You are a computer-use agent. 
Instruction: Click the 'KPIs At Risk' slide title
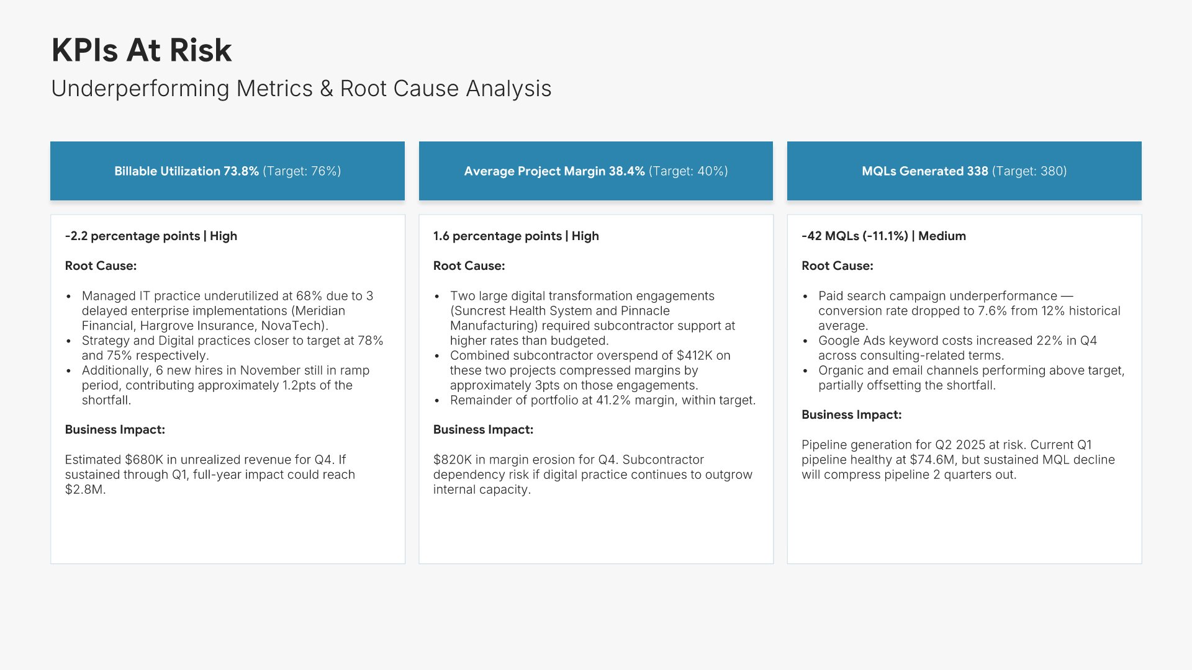(142, 50)
